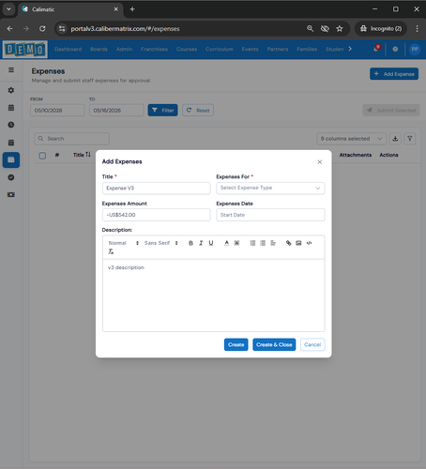426x469 pixels.
Task: Open the TO date field
Action: pos(116,111)
